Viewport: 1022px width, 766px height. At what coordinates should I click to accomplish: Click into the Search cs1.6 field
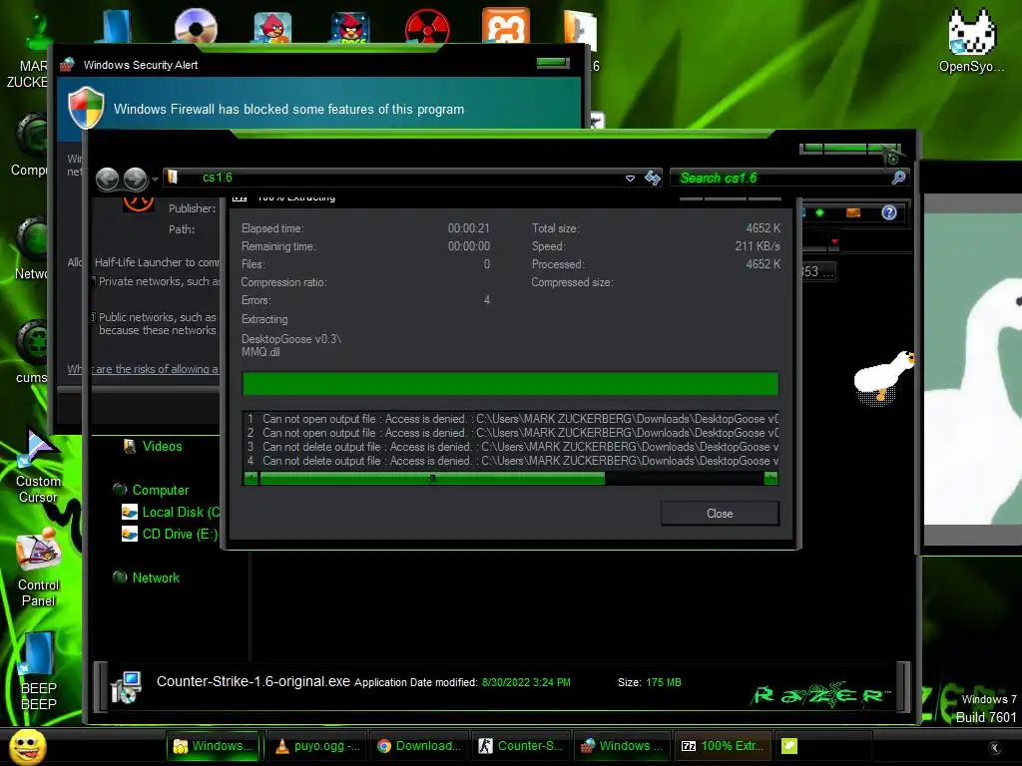click(780, 178)
